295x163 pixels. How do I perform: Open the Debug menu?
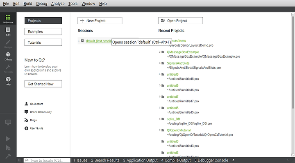click(41, 4)
